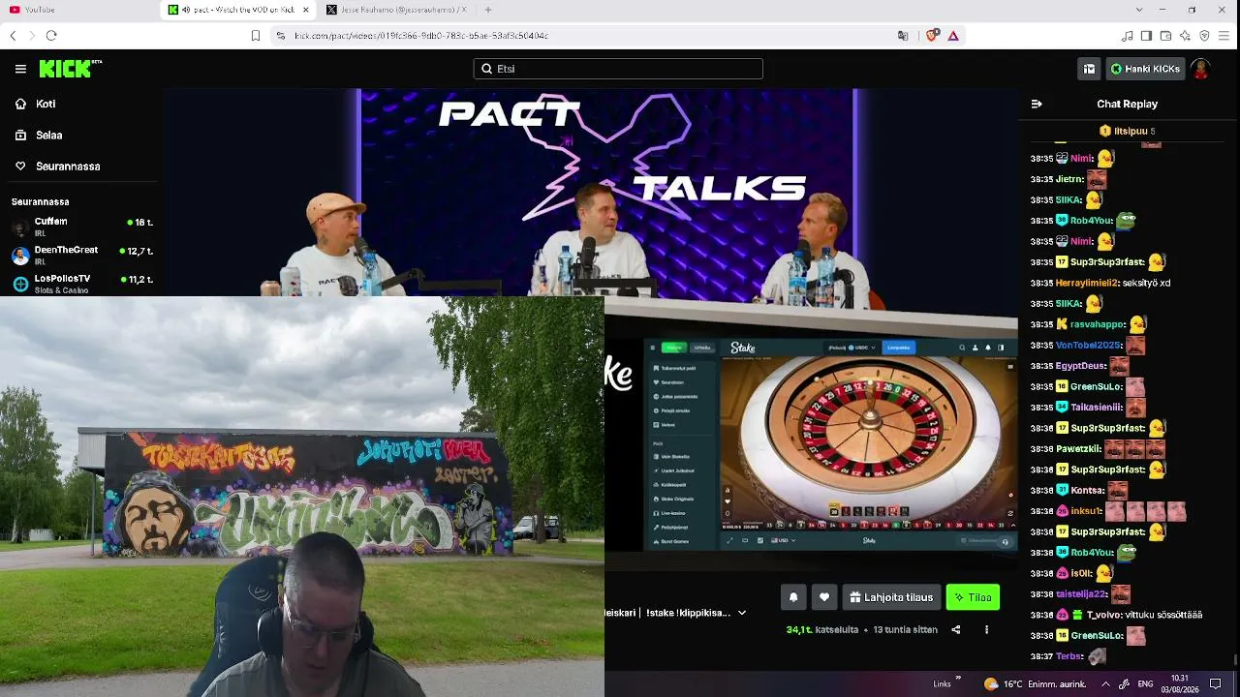Open the taskbar weather widget

coord(1035,683)
